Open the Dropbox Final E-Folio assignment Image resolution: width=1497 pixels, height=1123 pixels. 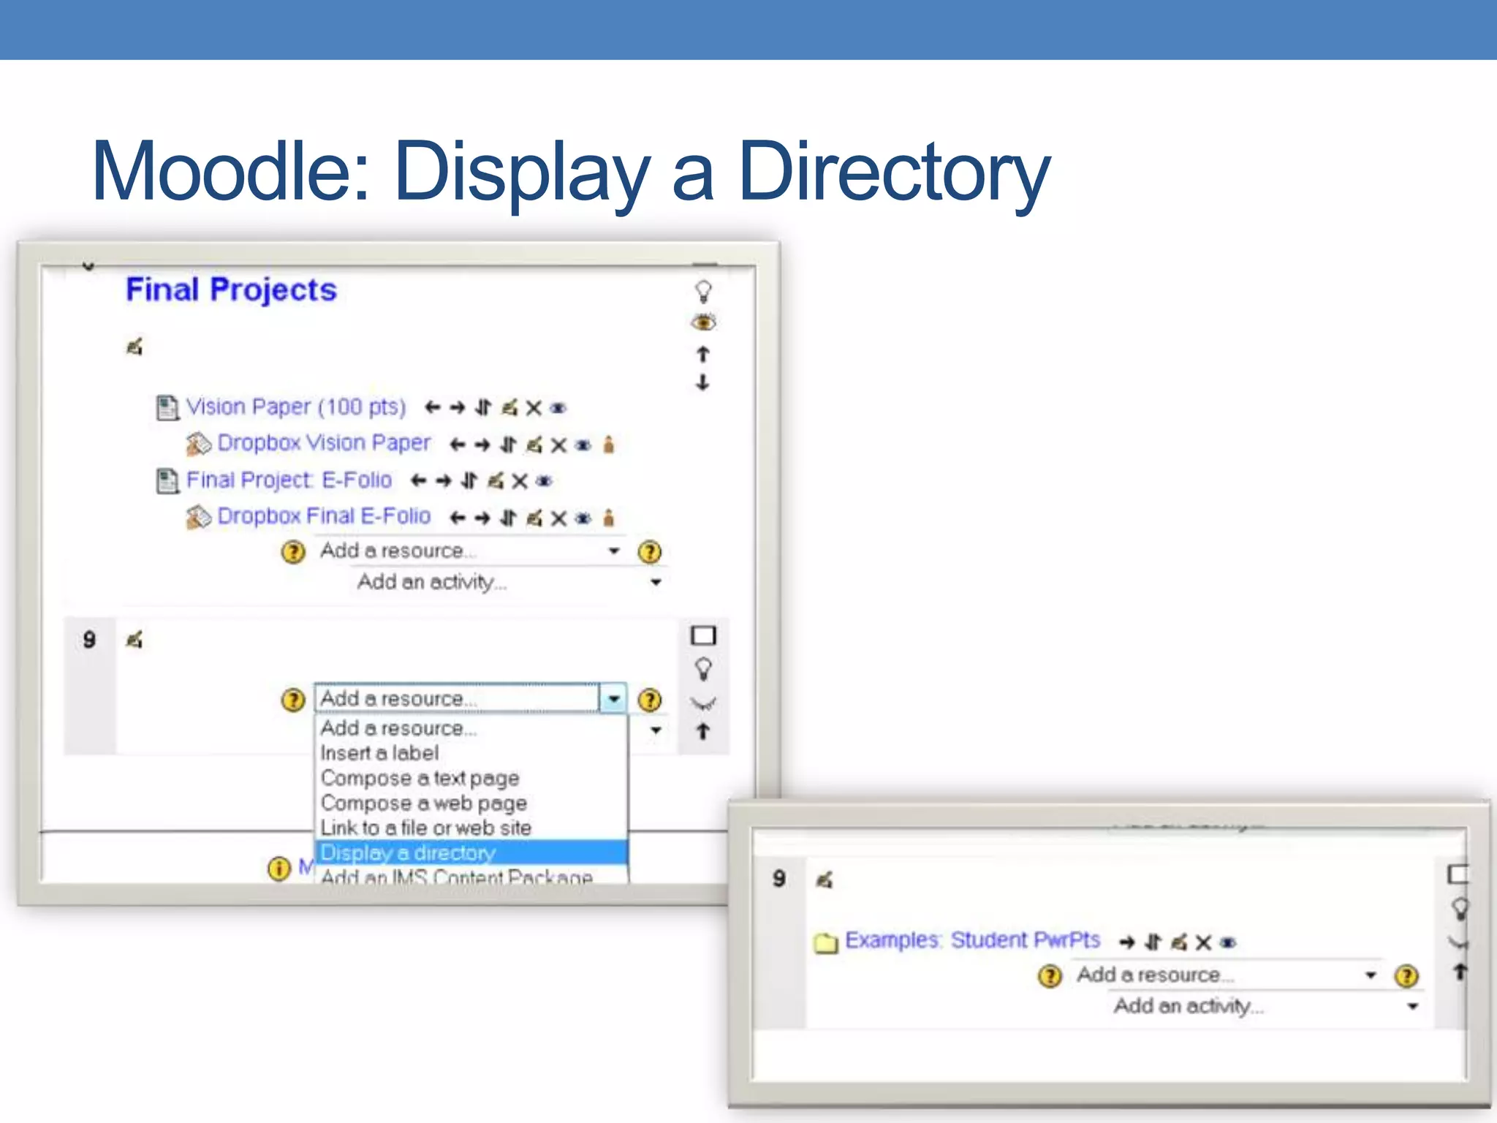[x=324, y=516]
